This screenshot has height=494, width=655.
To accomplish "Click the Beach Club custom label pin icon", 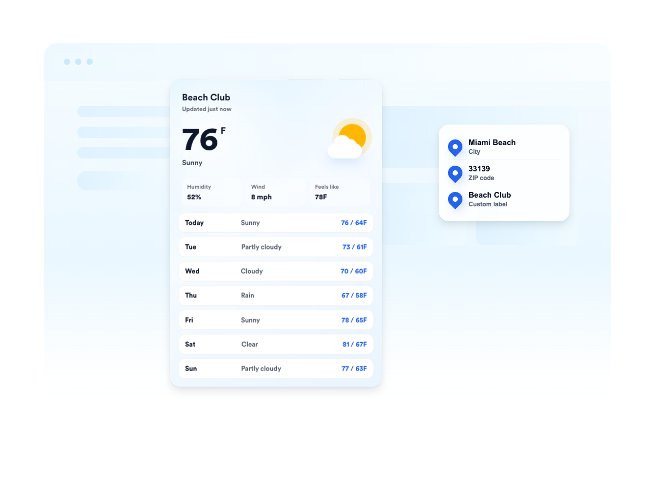I will [x=455, y=200].
